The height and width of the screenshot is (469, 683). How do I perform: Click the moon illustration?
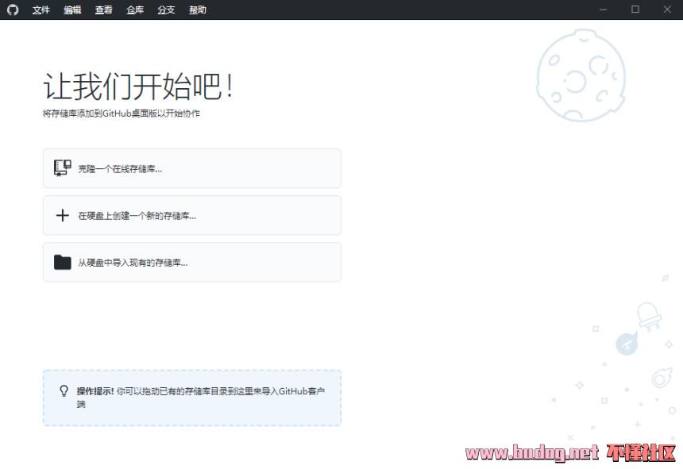coord(580,76)
